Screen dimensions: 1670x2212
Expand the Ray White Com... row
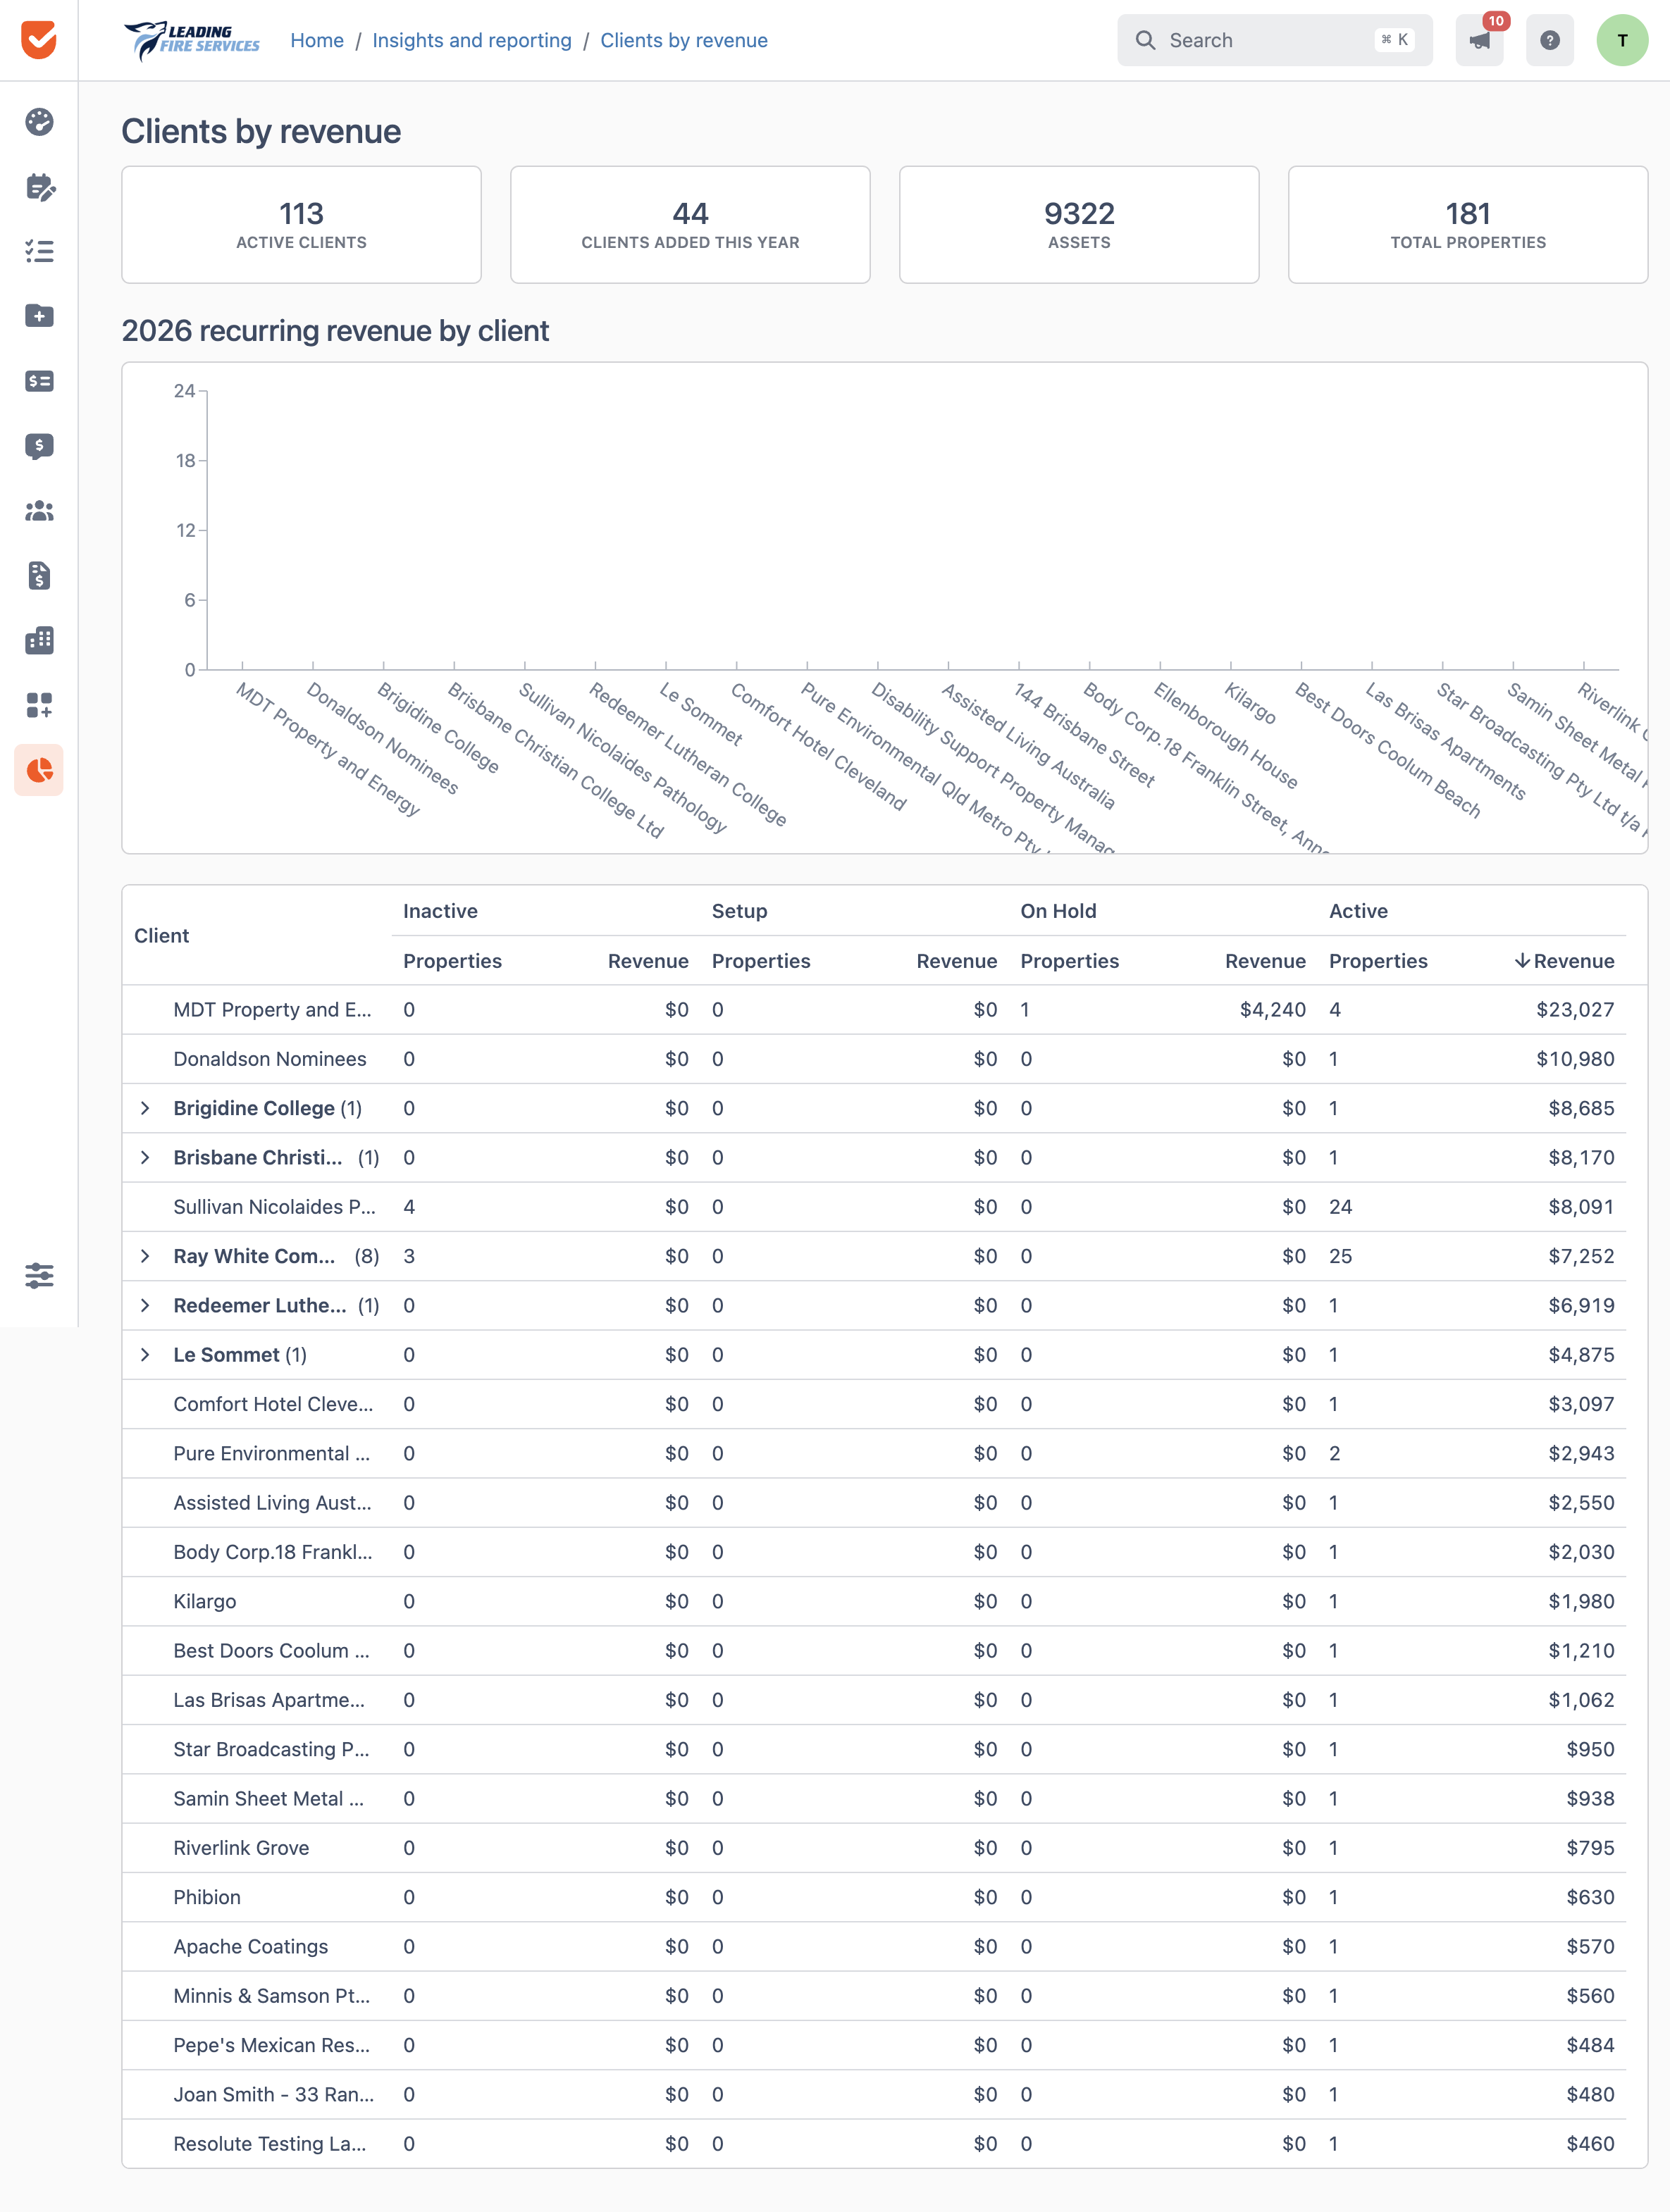[x=145, y=1256]
